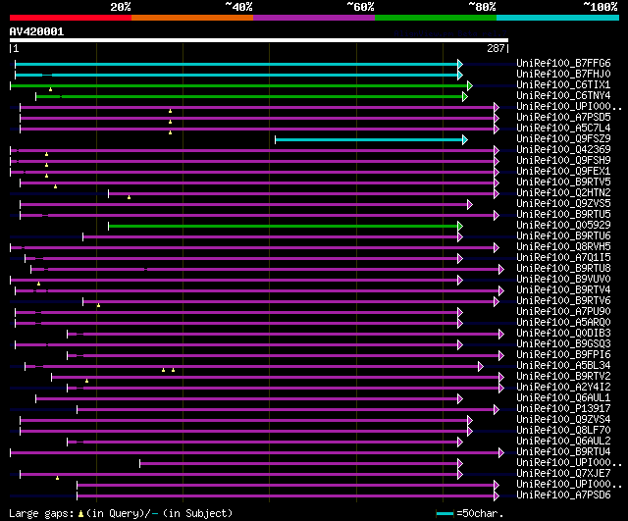Select the UniRef100_Q05929 hit label
Viewport: 628px width, 521px height.
(x=563, y=226)
